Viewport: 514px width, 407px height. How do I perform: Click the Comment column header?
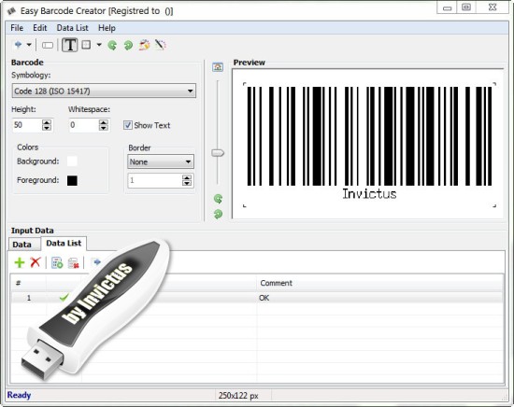(x=380, y=283)
